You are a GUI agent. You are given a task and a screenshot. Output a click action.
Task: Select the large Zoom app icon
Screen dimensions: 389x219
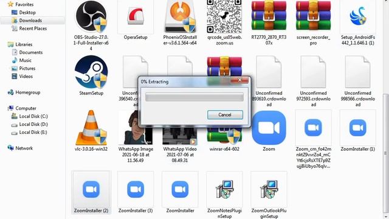pos(269,128)
